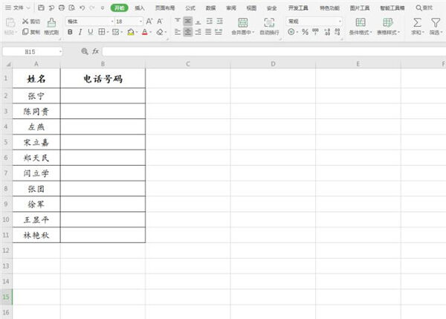Switch to the Formulas (公式) tab
The image size is (446, 319).
190,8
